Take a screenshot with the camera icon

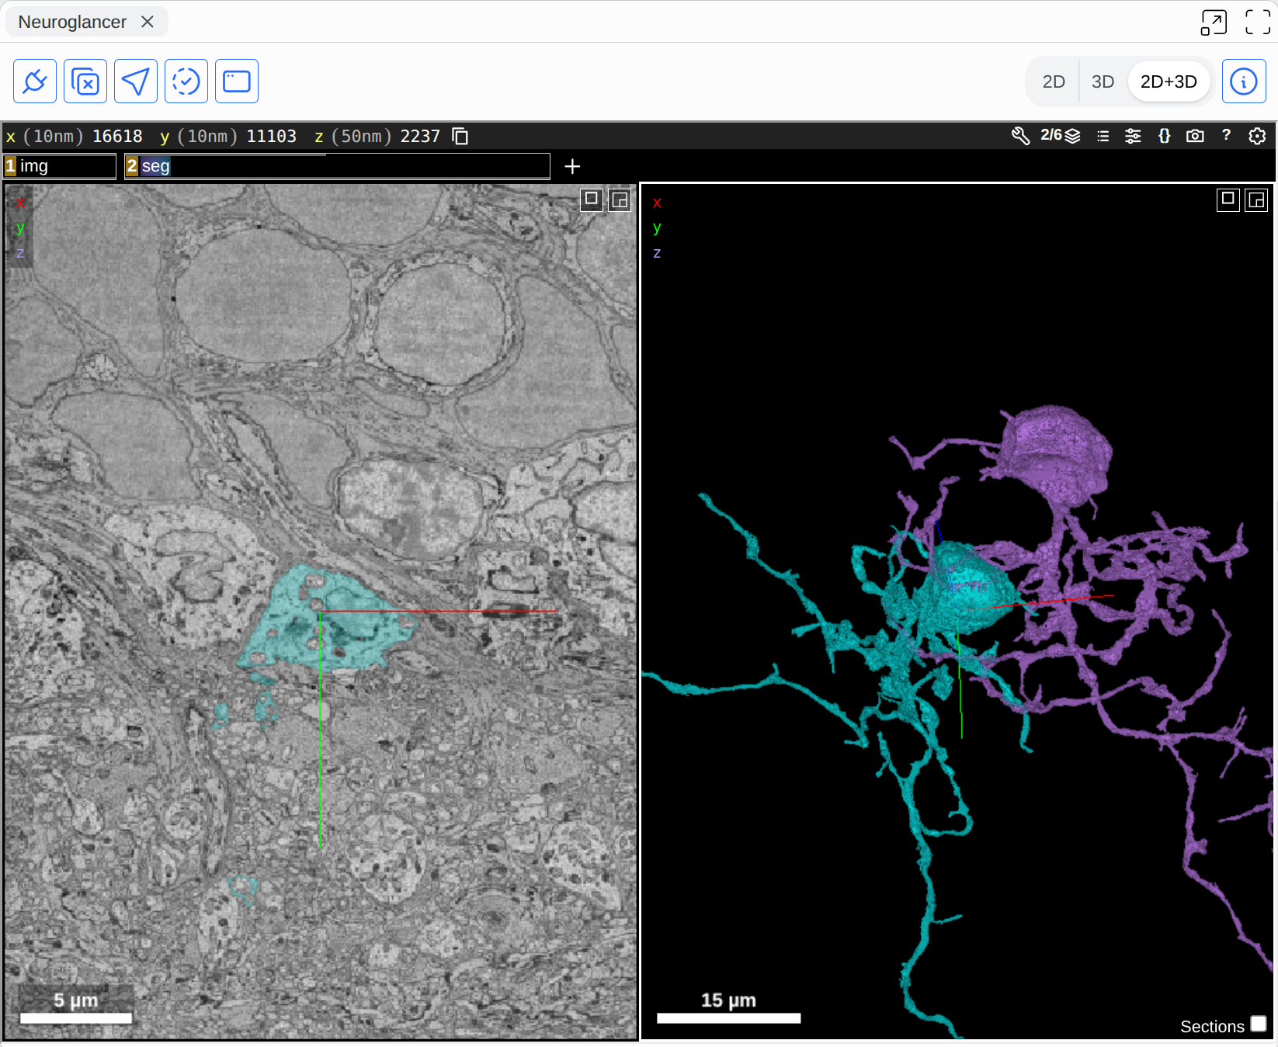(1195, 136)
